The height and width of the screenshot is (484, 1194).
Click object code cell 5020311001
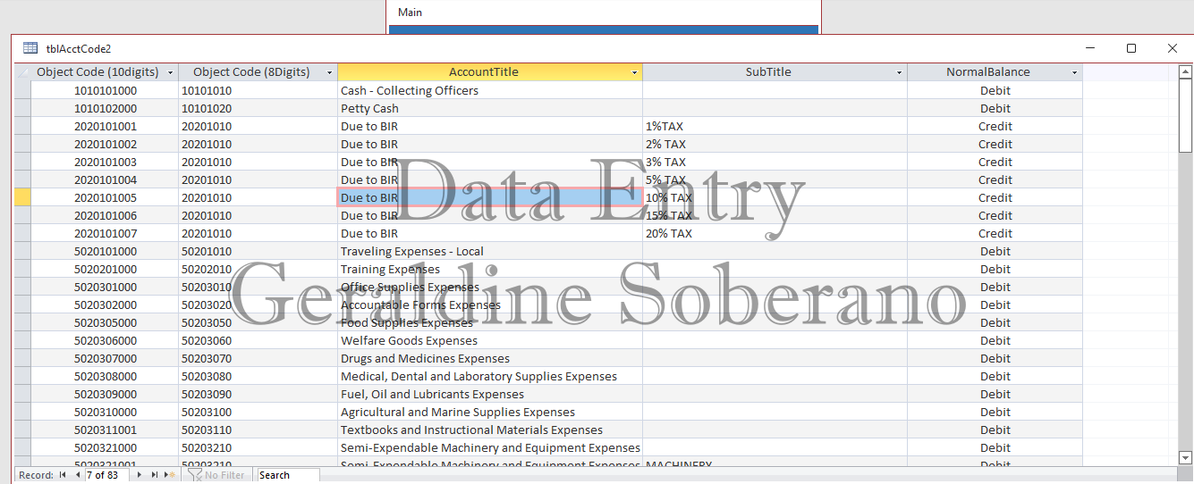[105, 430]
